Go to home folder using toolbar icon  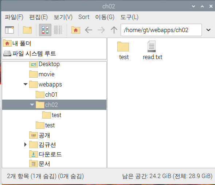76,30
